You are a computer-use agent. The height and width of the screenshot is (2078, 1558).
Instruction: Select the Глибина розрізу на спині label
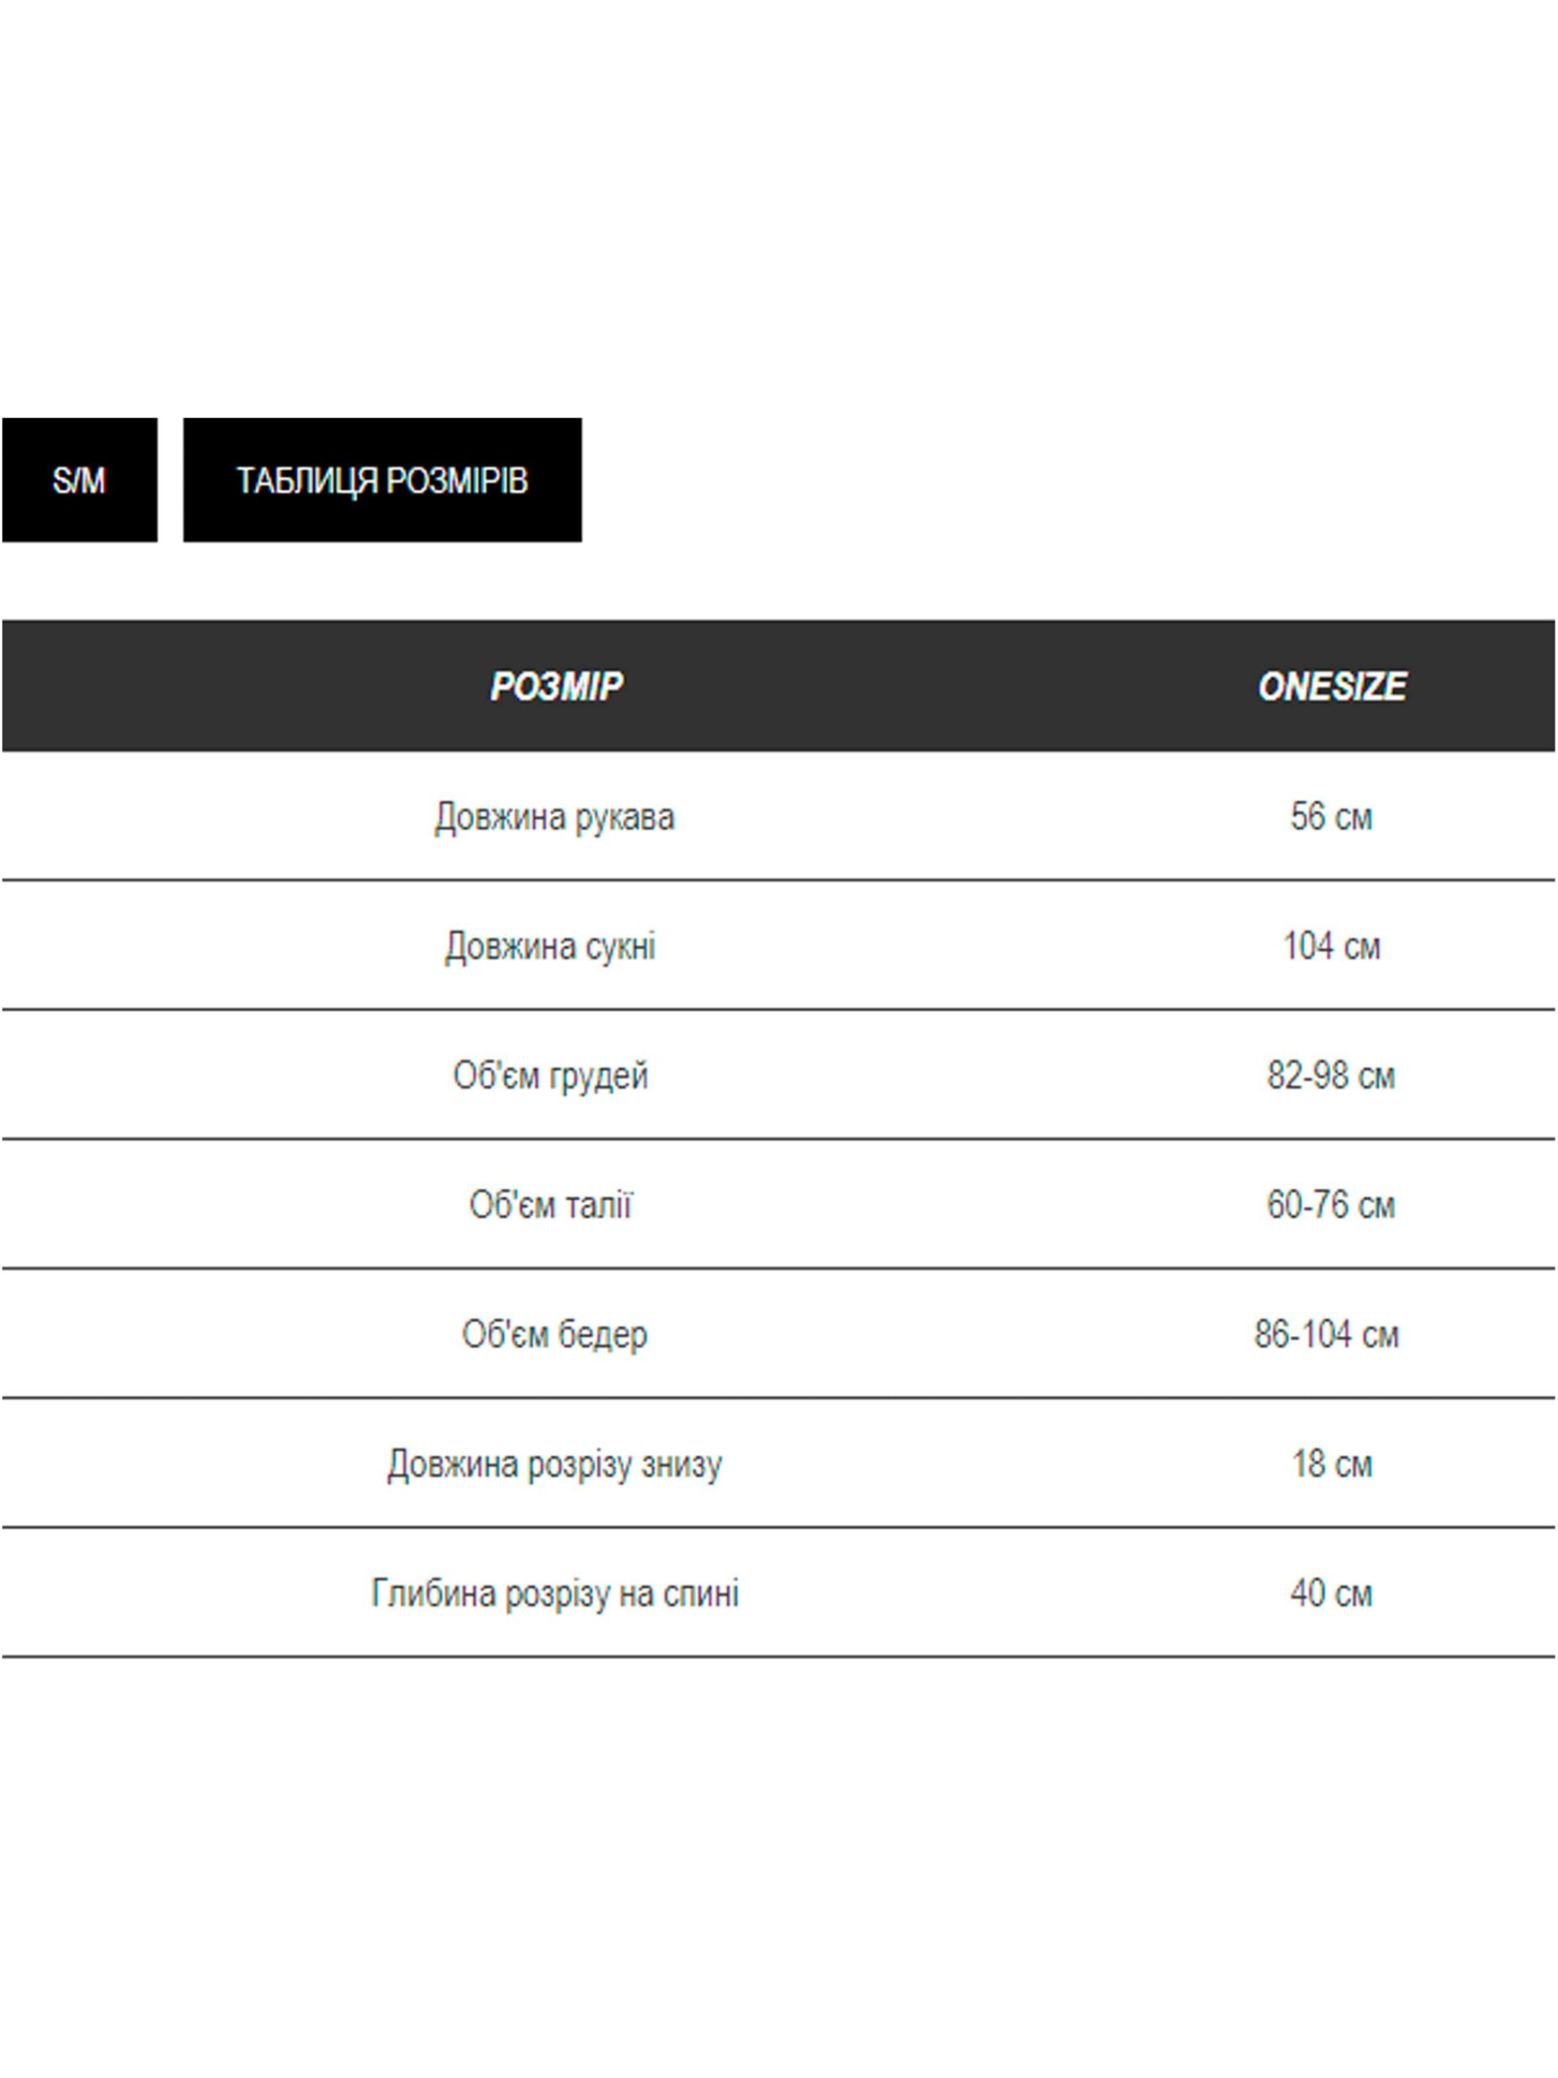pyautogui.click(x=555, y=1594)
